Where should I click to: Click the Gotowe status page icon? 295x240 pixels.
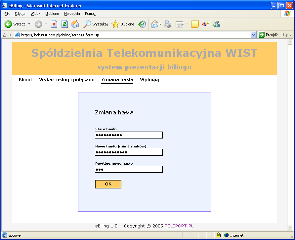(x=5, y=235)
